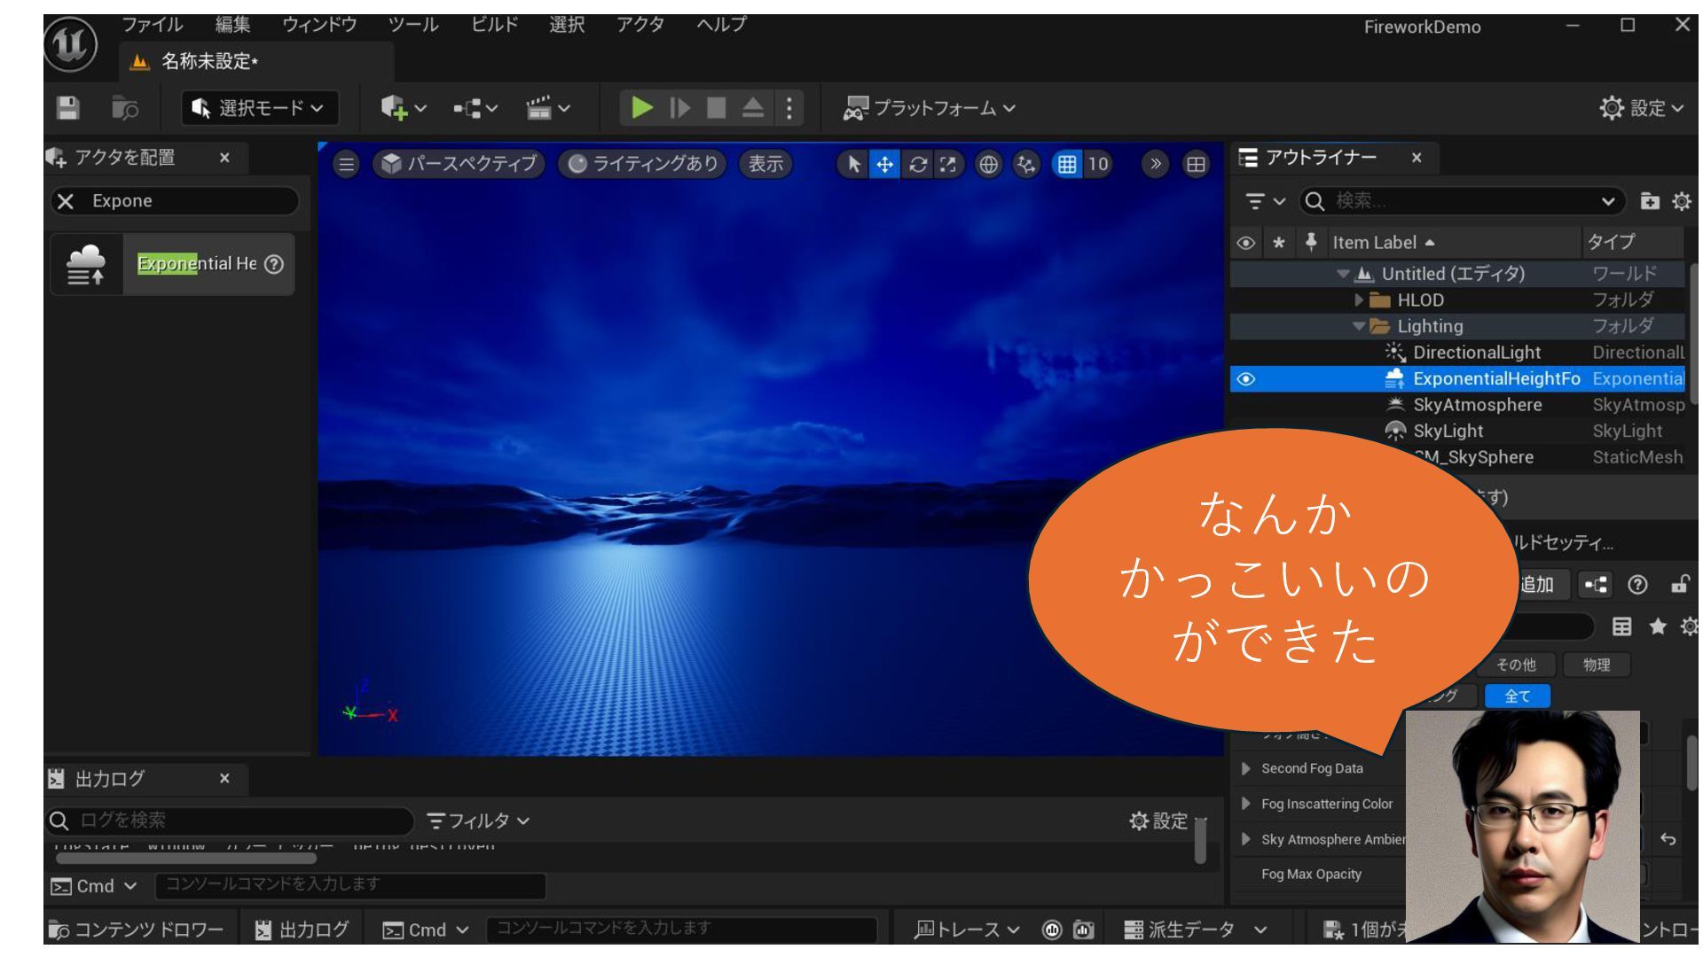Click the Outliner star column header
Image resolution: width=1703 pixels, height=957 pixels.
(x=1278, y=242)
